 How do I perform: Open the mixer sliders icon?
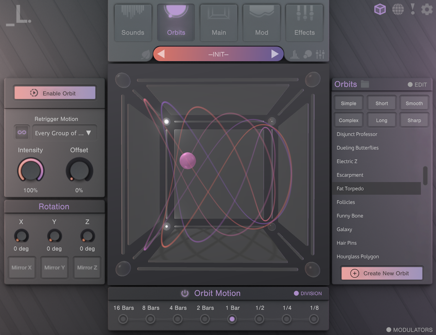tap(320, 54)
